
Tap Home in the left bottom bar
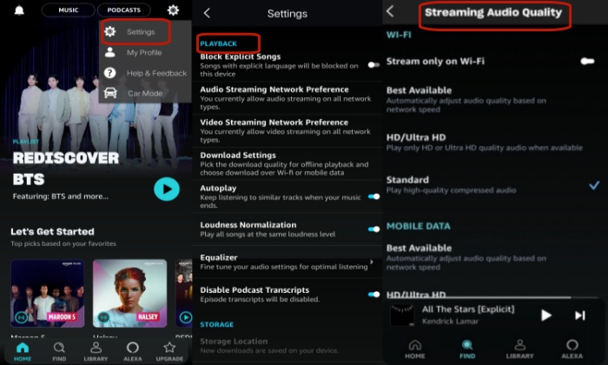click(x=23, y=352)
